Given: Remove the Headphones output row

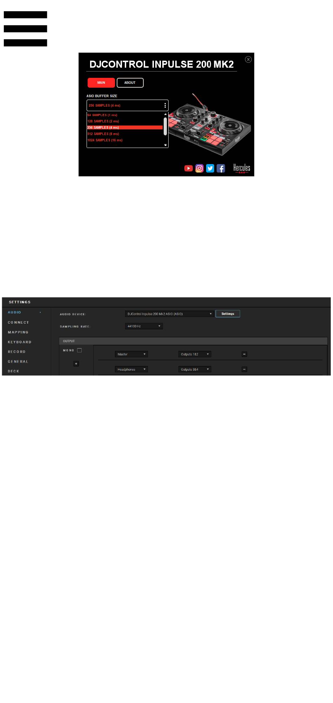Looking at the screenshot, I should [245, 369].
